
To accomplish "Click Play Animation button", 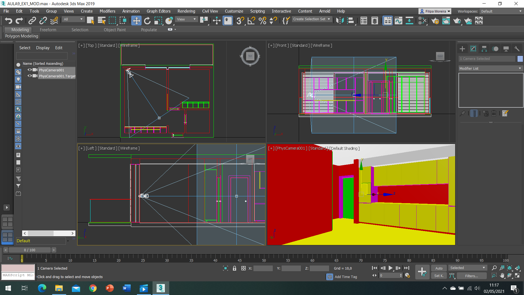I will coord(391,268).
